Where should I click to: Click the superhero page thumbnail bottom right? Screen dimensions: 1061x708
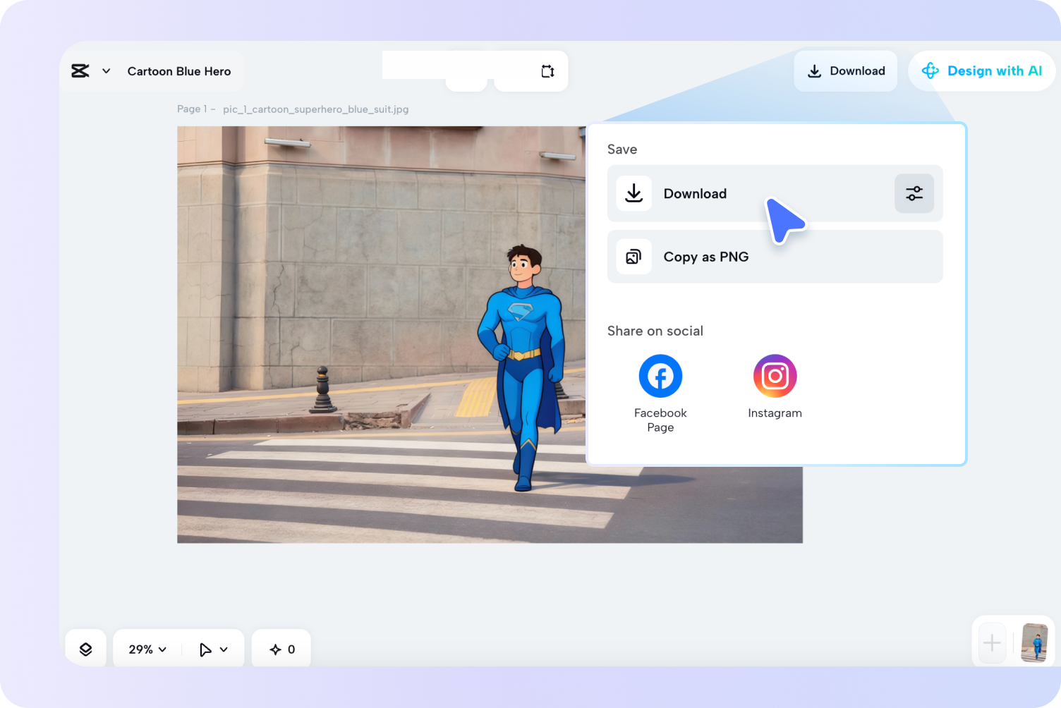coord(1033,642)
